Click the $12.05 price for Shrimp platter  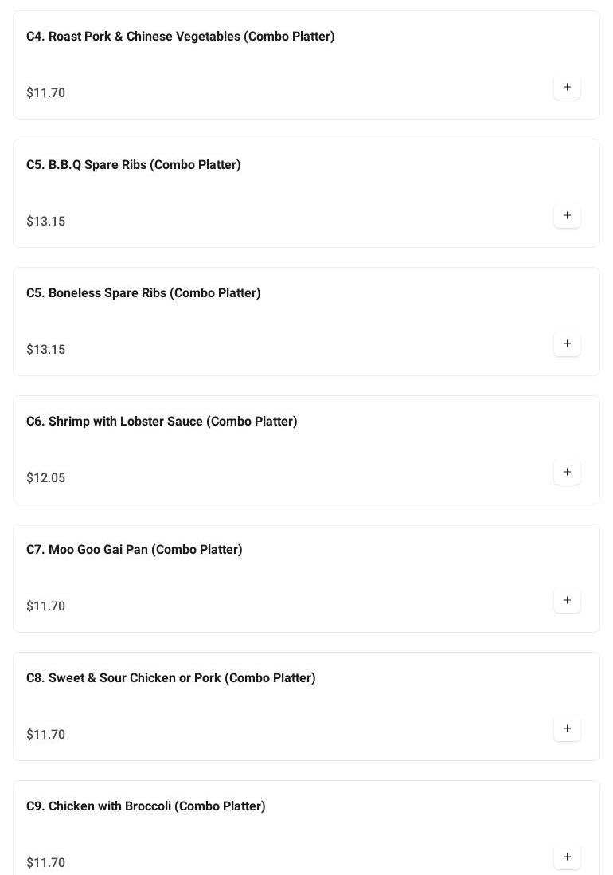click(45, 478)
